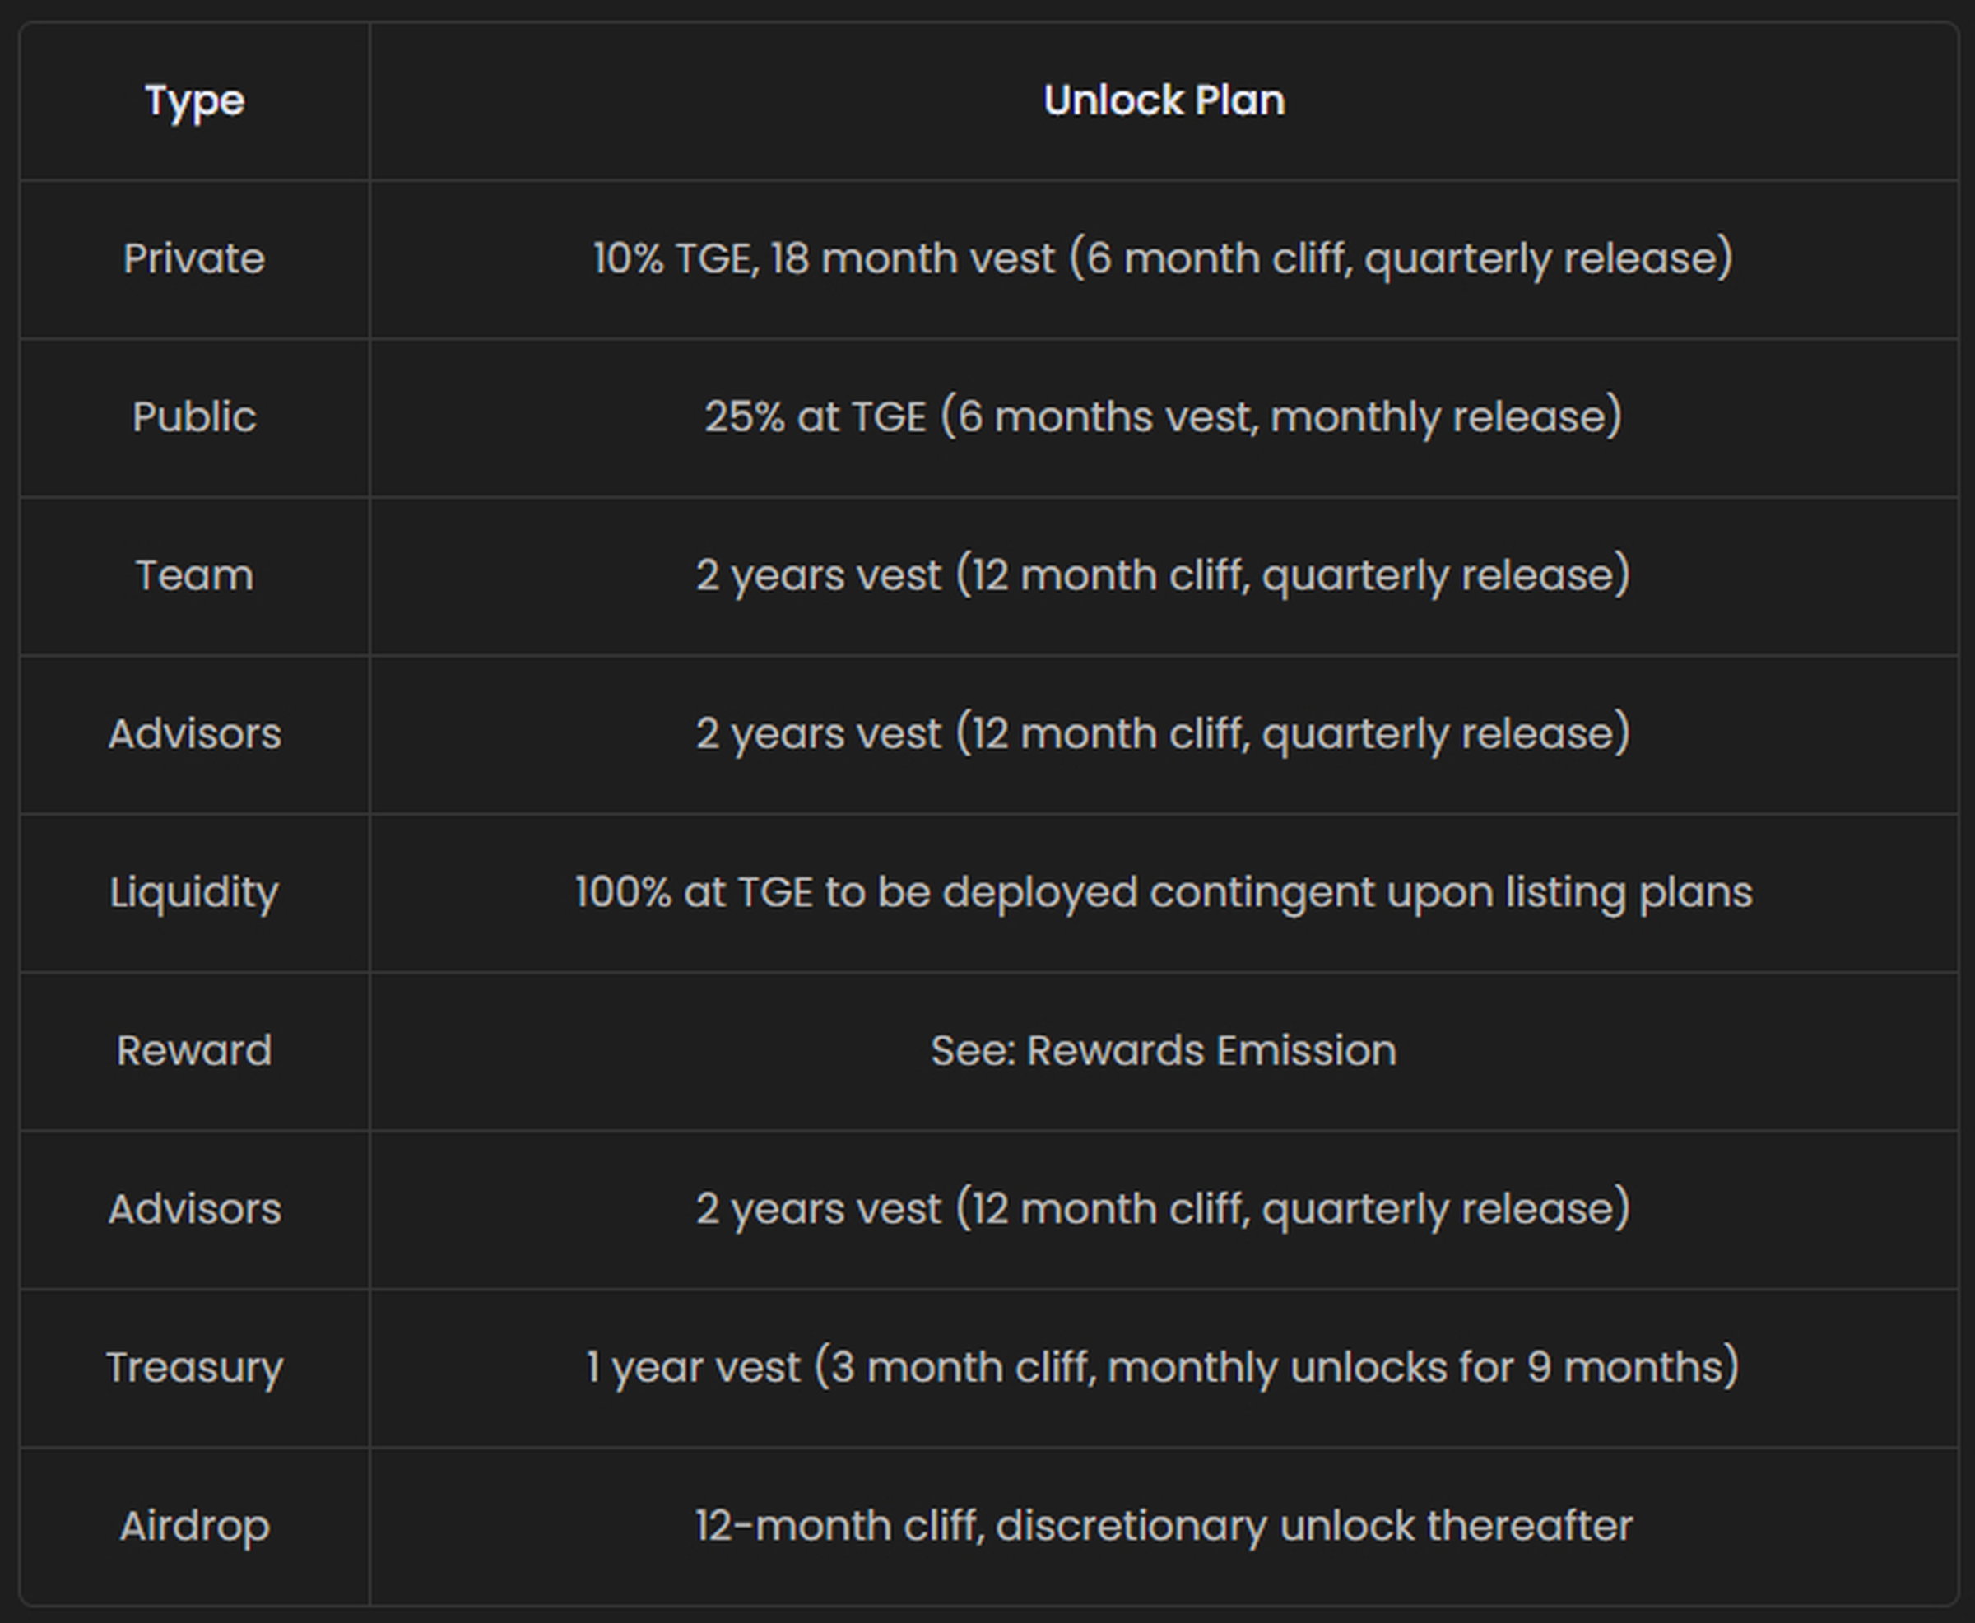Click the unlock plan directly below Rewards Emission
Screen dimensions: 1975x1623
[x=1164, y=1210]
